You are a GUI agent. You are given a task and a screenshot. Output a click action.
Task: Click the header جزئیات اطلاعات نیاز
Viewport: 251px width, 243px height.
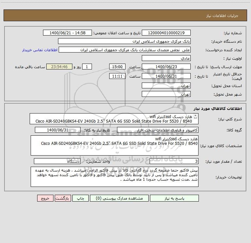pyautogui.click(x=222, y=16)
